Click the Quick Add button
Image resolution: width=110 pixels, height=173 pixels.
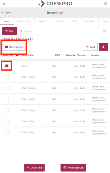tap(34, 168)
